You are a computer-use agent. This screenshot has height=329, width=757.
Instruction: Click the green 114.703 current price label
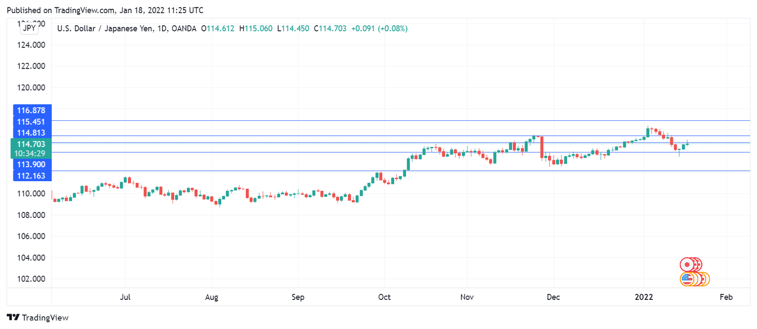[31, 144]
